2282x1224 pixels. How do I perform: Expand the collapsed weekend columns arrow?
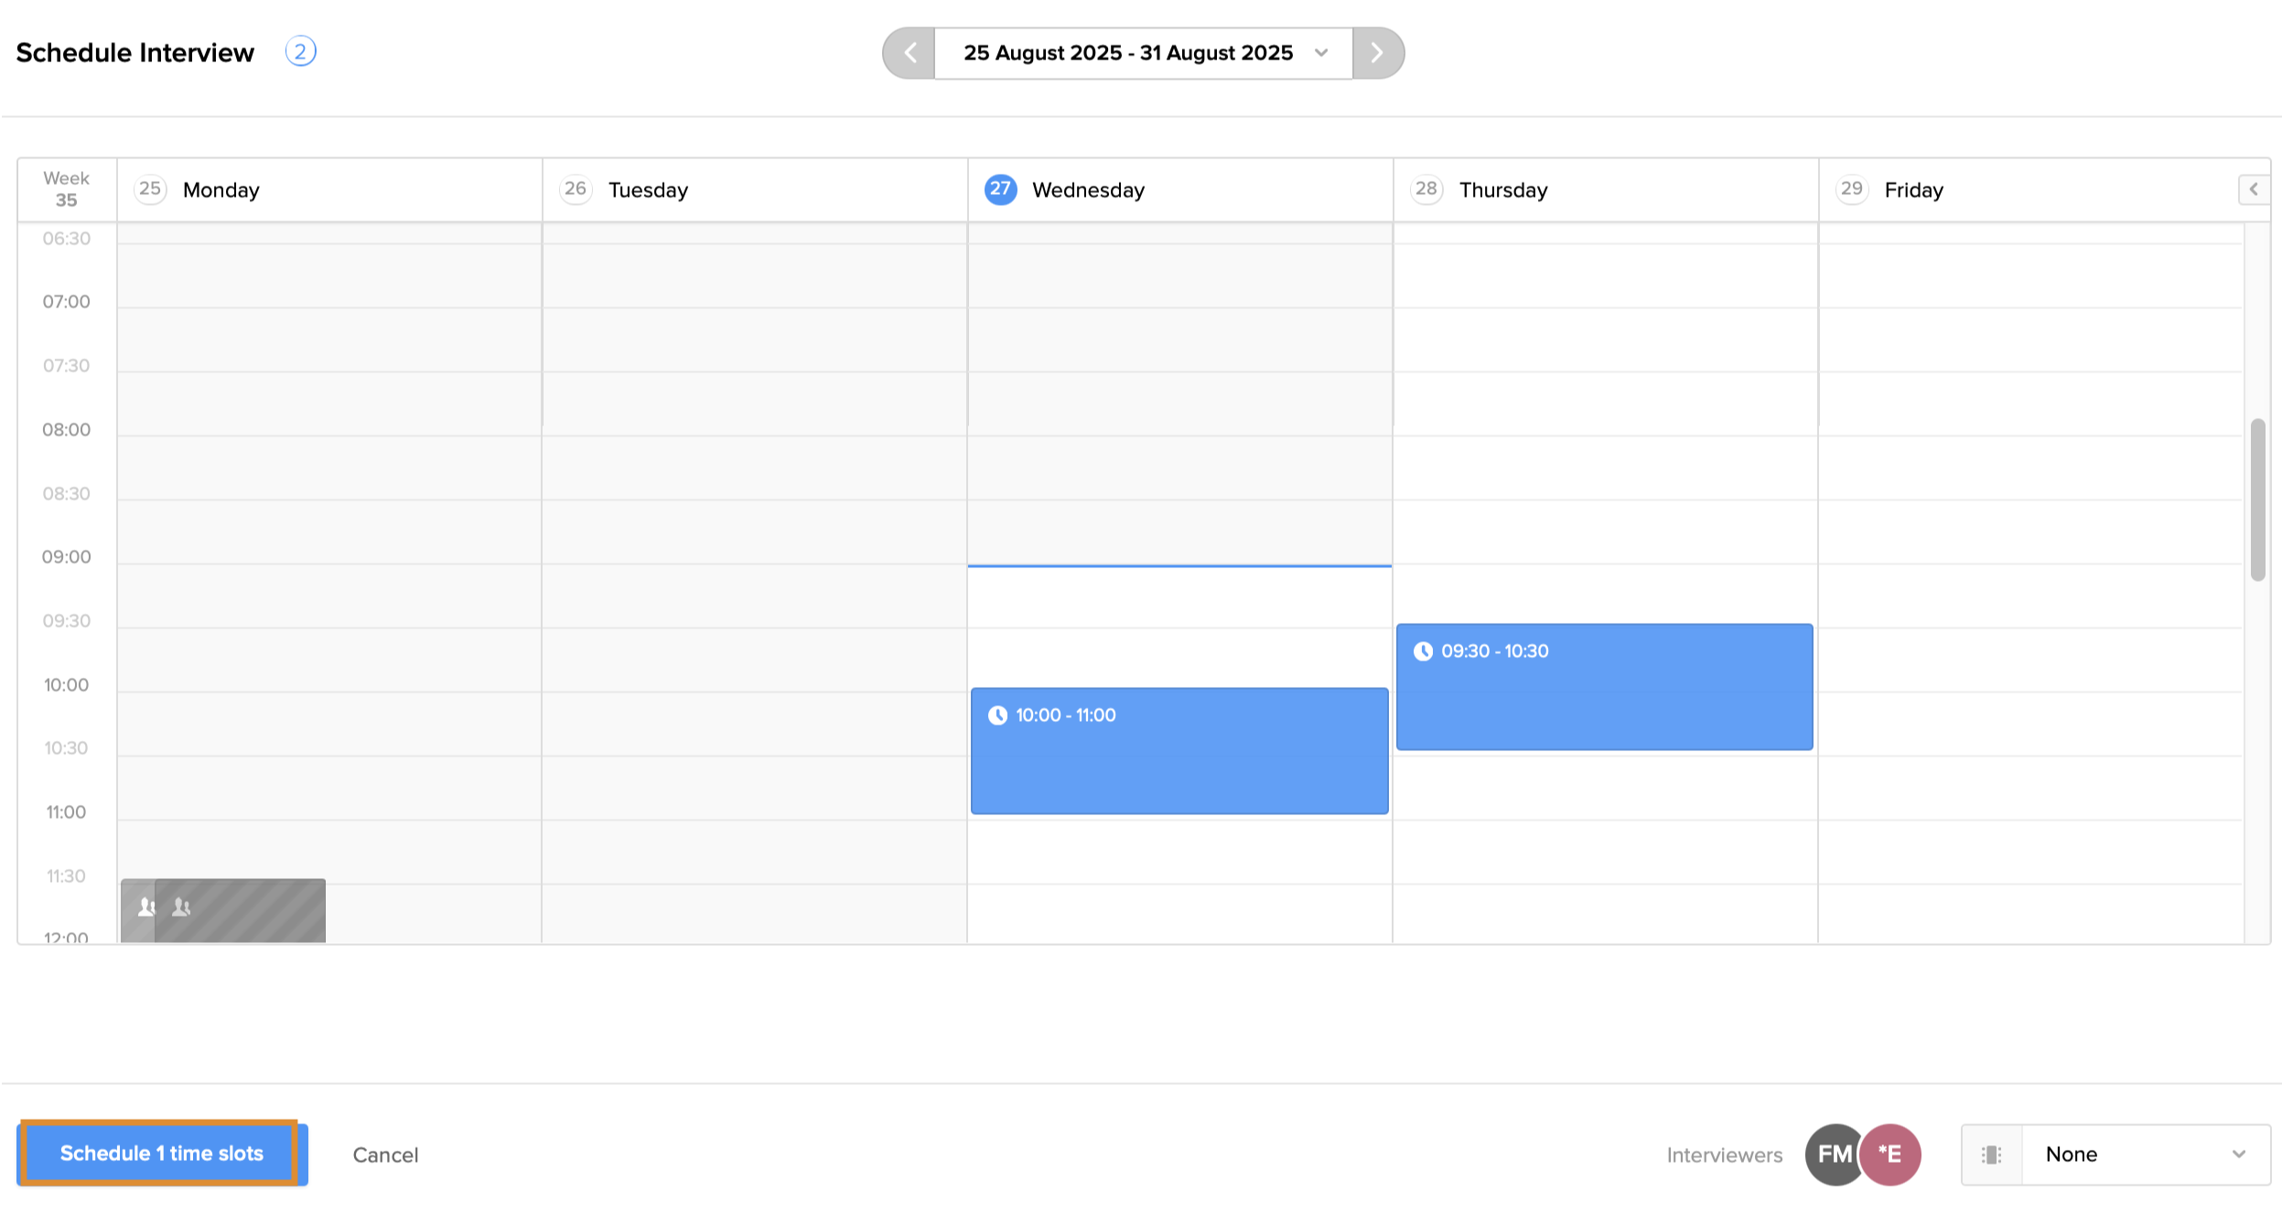2254,189
